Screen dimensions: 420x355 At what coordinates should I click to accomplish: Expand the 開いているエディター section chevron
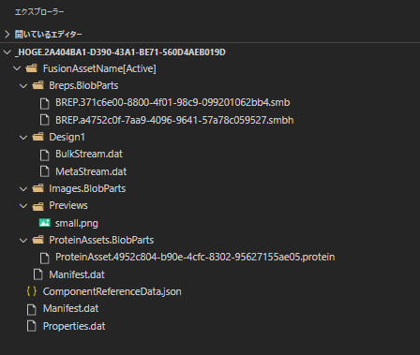[7, 34]
